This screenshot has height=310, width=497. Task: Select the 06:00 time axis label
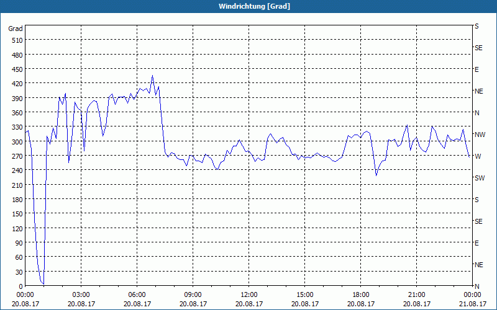point(137,295)
